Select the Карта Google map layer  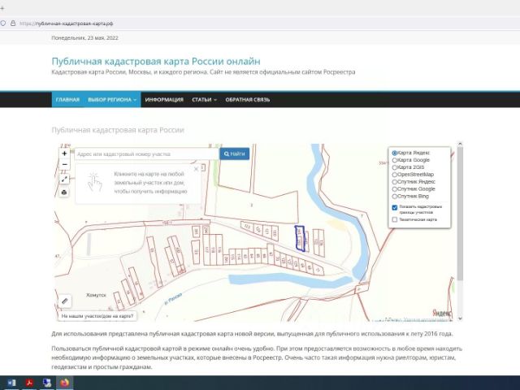click(395, 160)
